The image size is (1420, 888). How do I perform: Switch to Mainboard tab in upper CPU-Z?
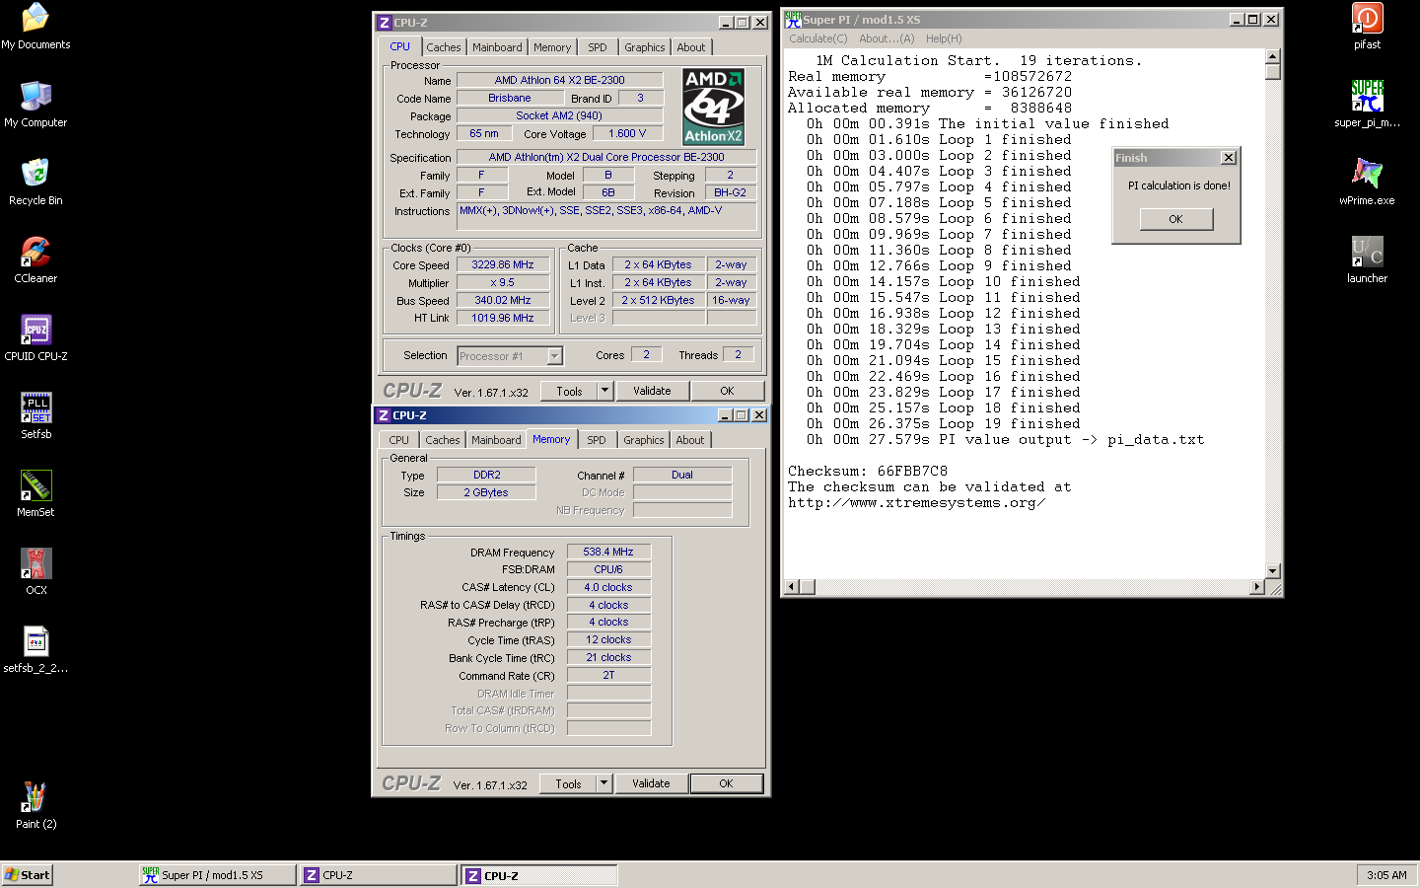click(x=497, y=47)
